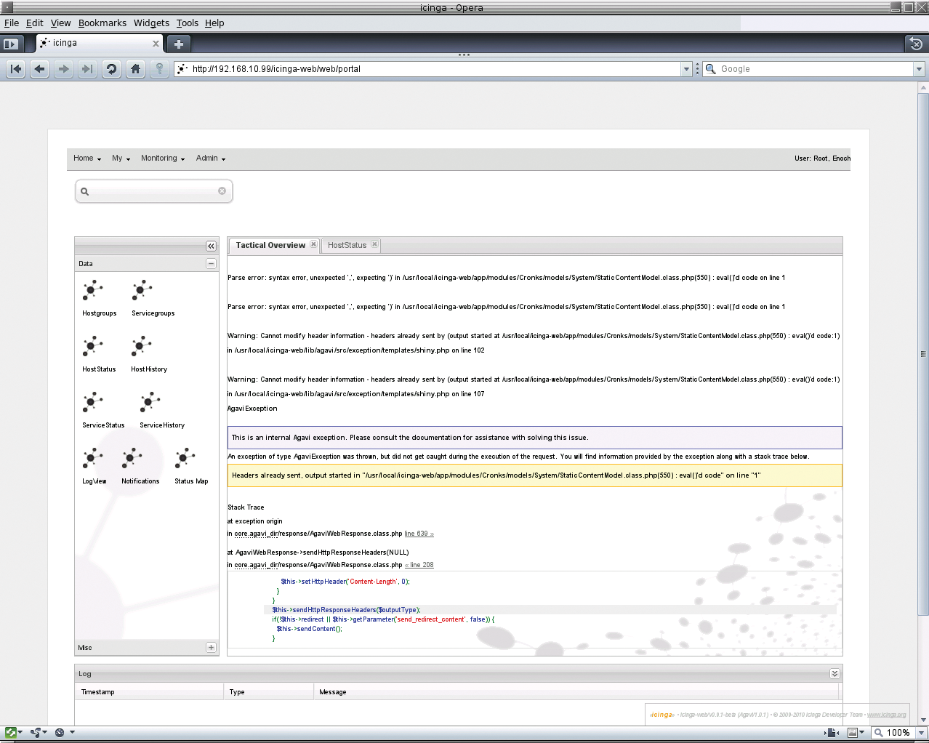Image resolution: width=929 pixels, height=743 pixels.
Task: Open the zoom level dropdown
Action: (921, 733)
